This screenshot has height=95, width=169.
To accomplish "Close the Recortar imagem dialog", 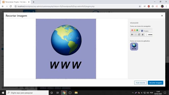I will click(x=162, y=16).
